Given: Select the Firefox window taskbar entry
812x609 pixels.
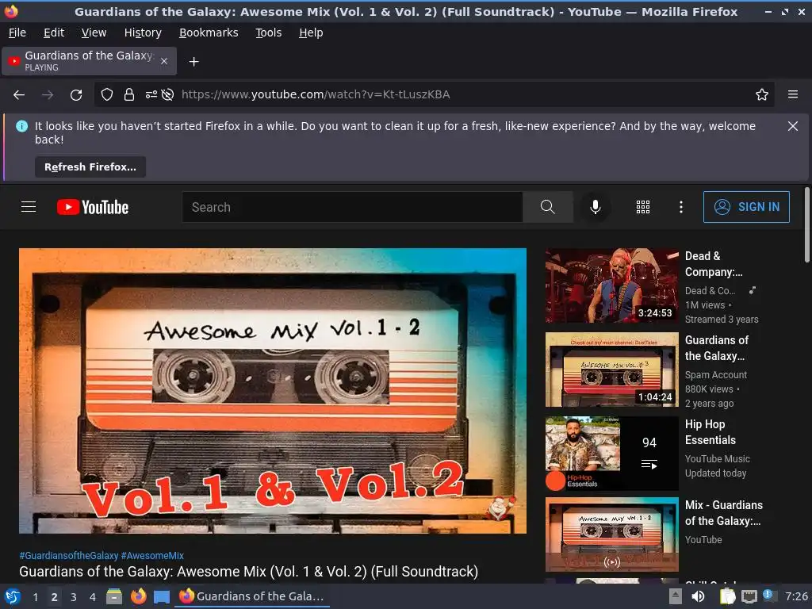Looking at the screenshot, I should 252,596.
